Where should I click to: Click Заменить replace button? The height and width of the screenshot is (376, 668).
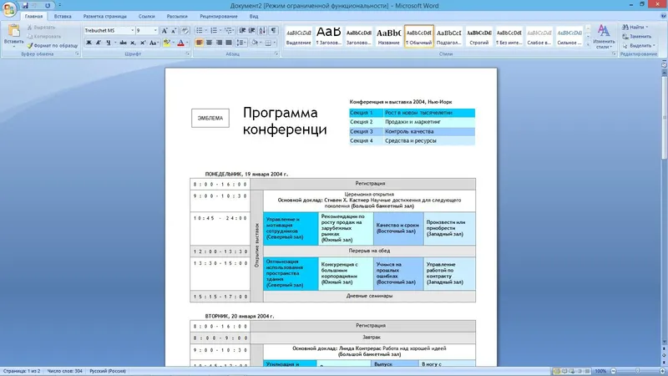(637, 37)
